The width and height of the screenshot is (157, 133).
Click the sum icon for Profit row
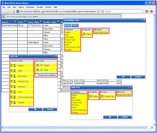(x=14, y=92)
